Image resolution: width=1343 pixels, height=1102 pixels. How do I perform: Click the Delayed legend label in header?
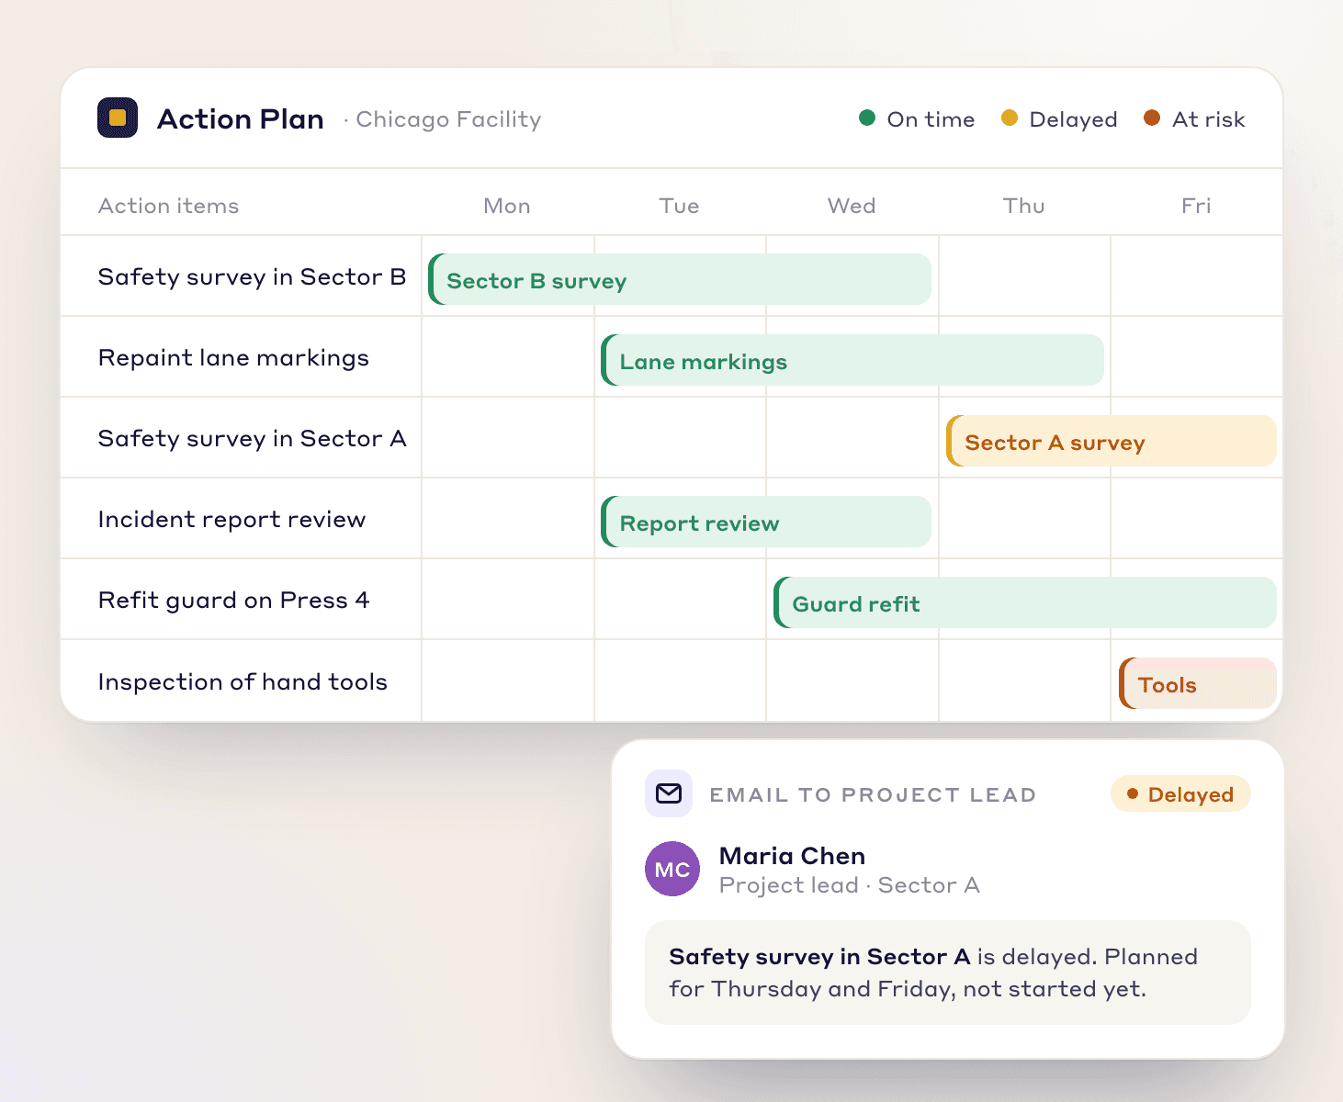1074,119
